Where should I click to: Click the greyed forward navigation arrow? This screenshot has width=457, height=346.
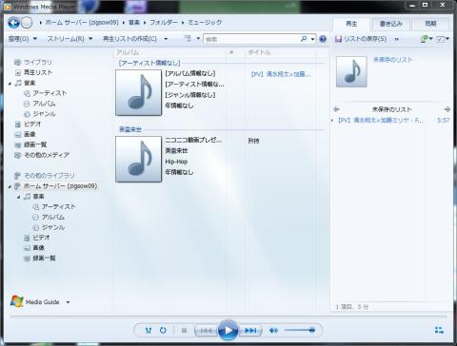coord(27,23)
